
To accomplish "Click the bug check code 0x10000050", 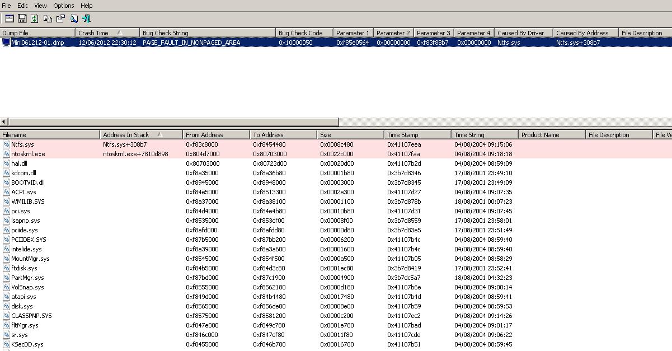I will pyautogui.click(x=295, y=43).
